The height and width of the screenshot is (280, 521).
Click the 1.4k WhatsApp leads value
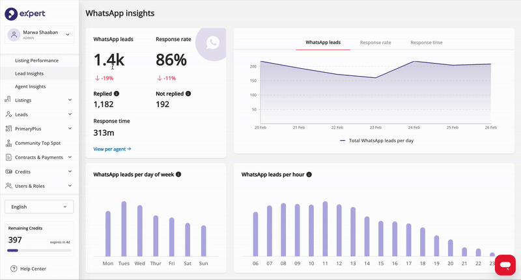point(109,60)
